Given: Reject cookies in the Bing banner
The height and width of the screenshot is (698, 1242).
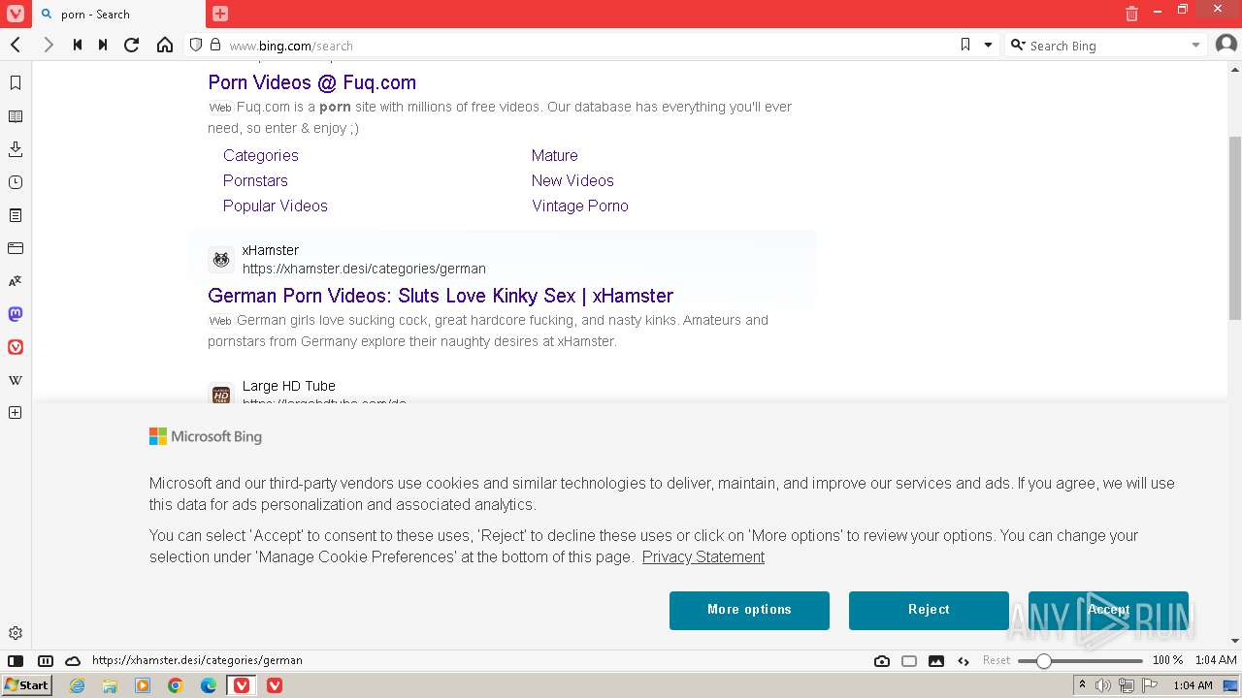Looking at the screenshot, I should (929, 610).
